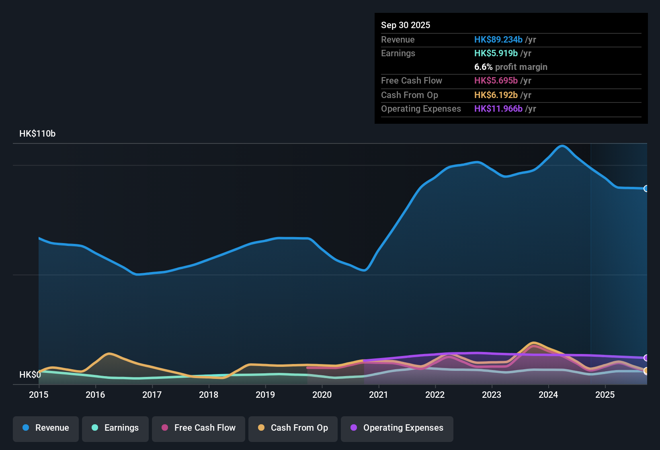The image size is (660, 450).
Task: Select the blue Revenue dot icon in legend
Action: point(26,428)
